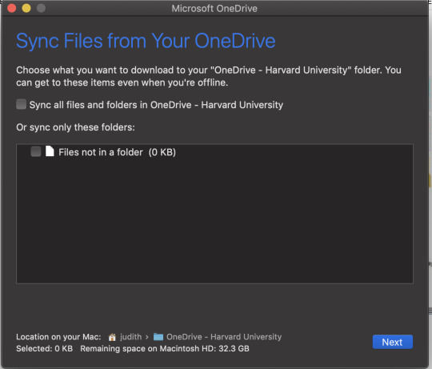Click the 'Microsoft OneDrive' window title
Screen dimensions: 432x369
214,9
